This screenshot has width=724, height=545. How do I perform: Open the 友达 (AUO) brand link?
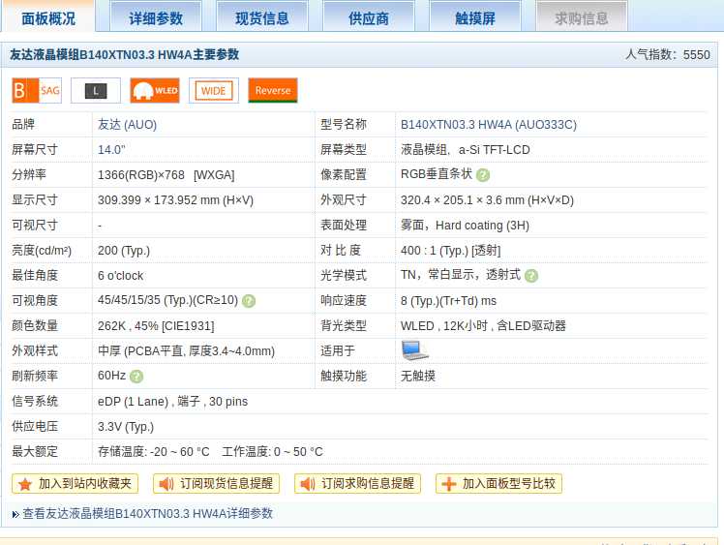[x=127, y=125]
